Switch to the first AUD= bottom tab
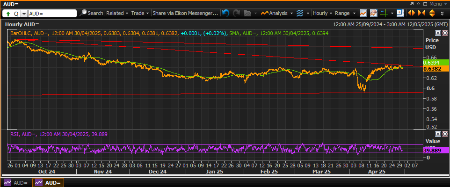This screenshot has height=187, width=450. [x=16, y=183]
